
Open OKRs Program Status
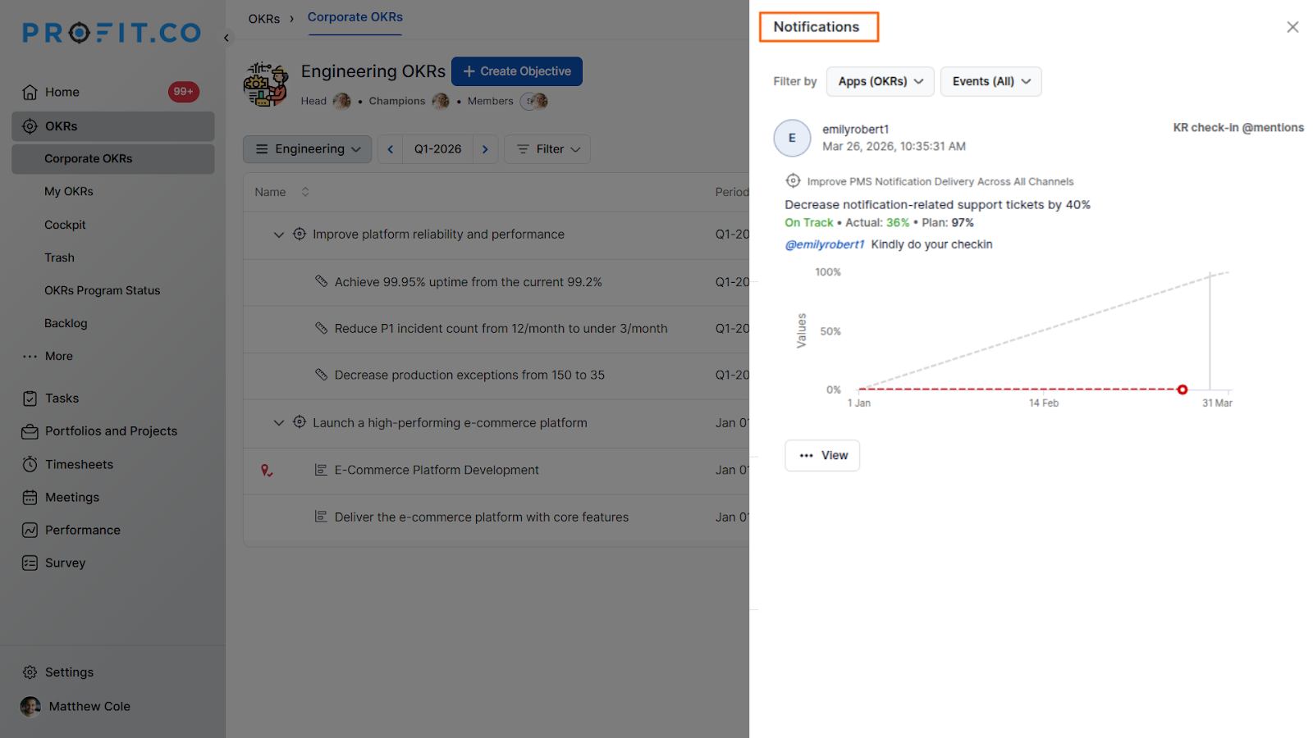click(x=102, y=290)
